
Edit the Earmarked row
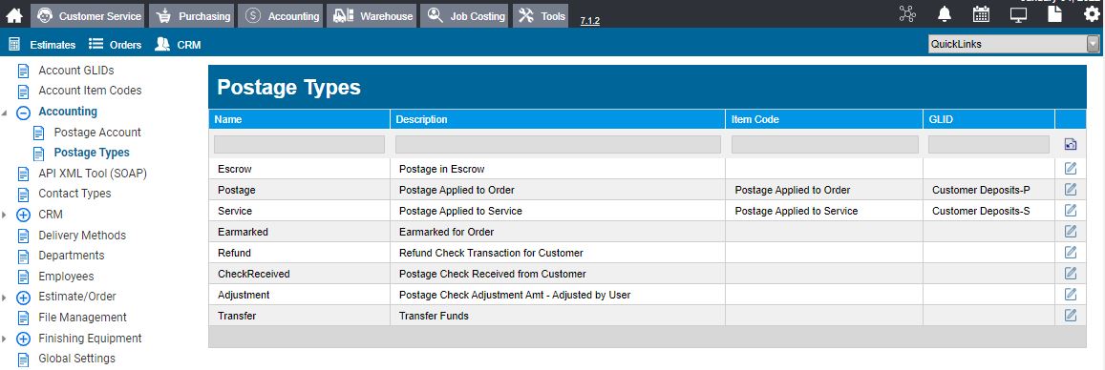coord(1071,232)
